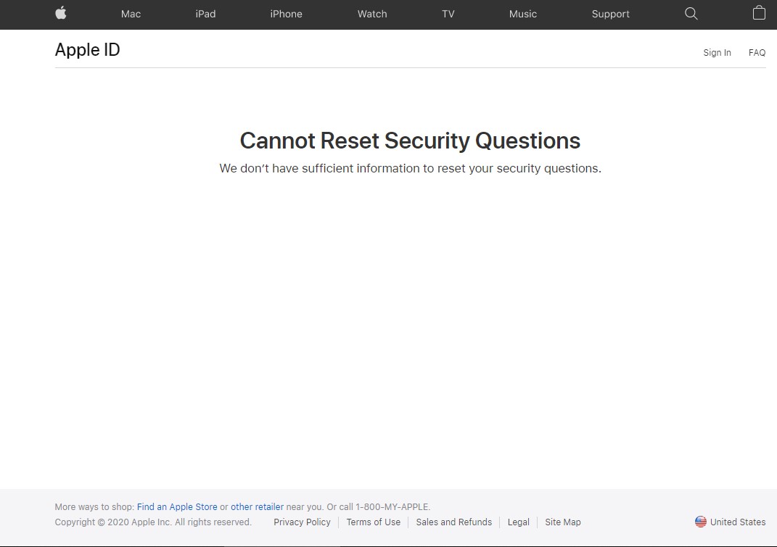Follow the other retailer link
Image resolution: width=777 pixels, height=547 pixels.
tap(257, 507)
